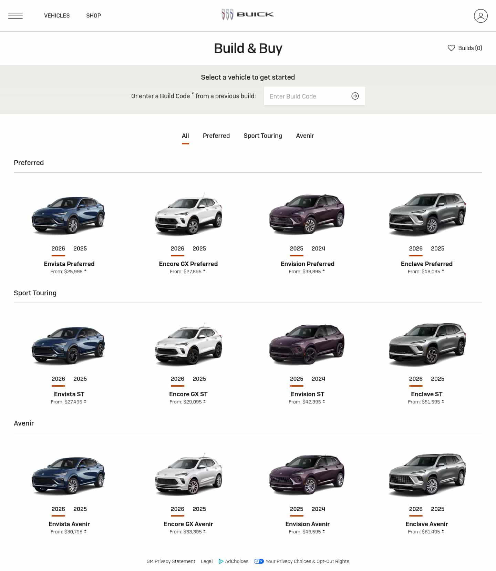Open the Enclave Preferred model title
This screenshot has height=571, width=496.
pos(427,264)
